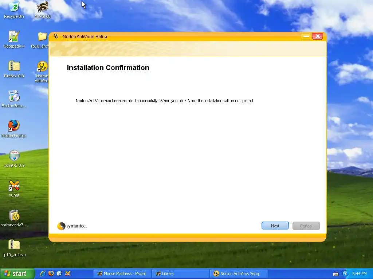Viewport: 373px width, 279px height.
Task: Select the Notepad++ desktop shortcut
Action: click(14, 40)
